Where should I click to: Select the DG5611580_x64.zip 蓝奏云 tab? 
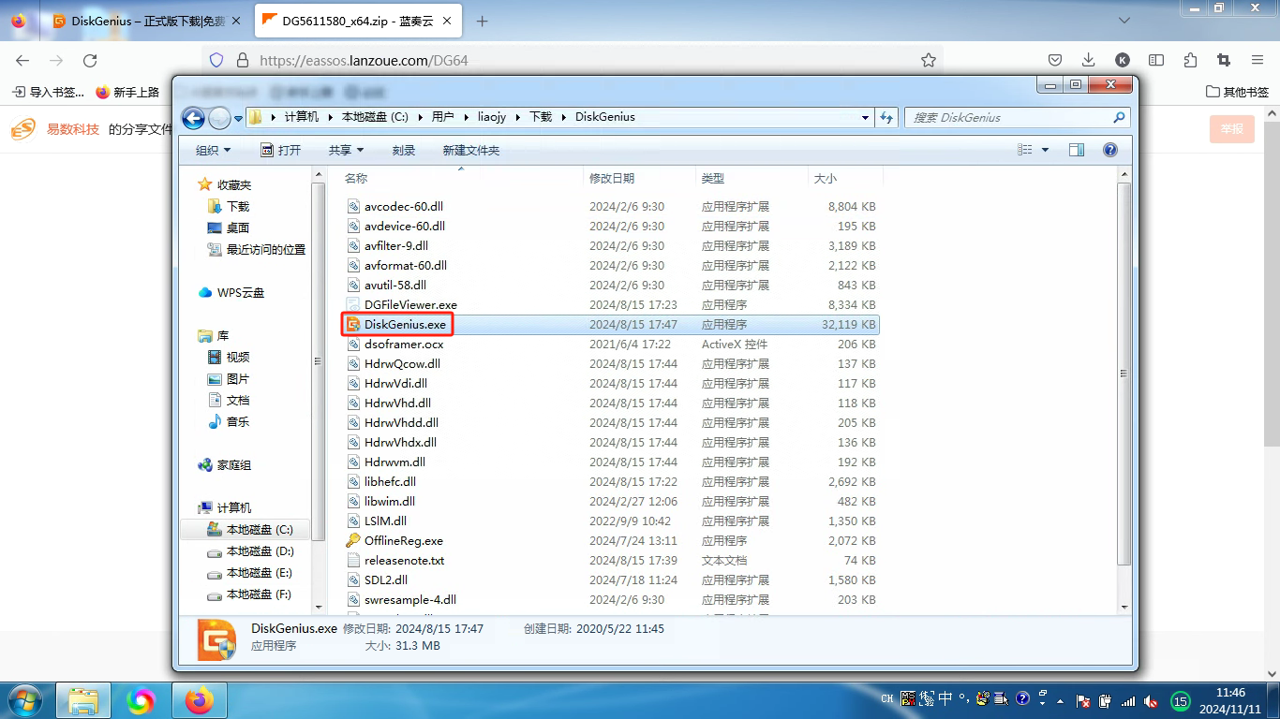356,21
